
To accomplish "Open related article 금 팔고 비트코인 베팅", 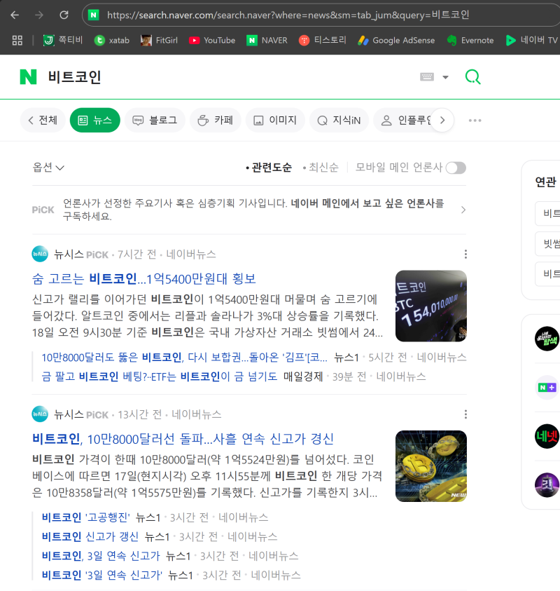I will (160, 376).
